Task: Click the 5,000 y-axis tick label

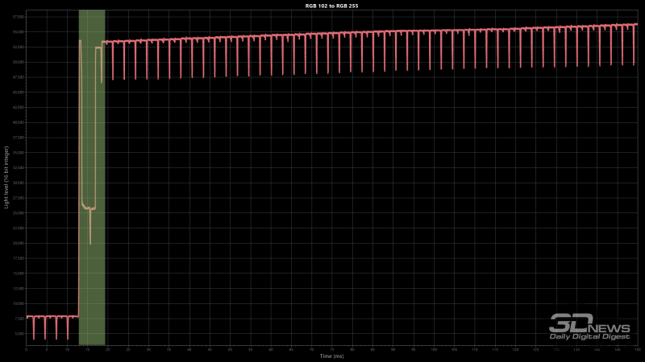Action: click(20, 333)
